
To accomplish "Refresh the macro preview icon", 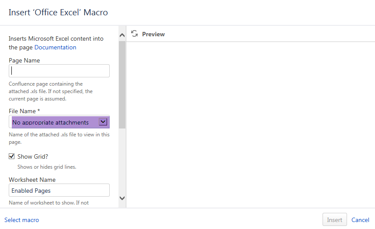I will click(x=135, y=34).
